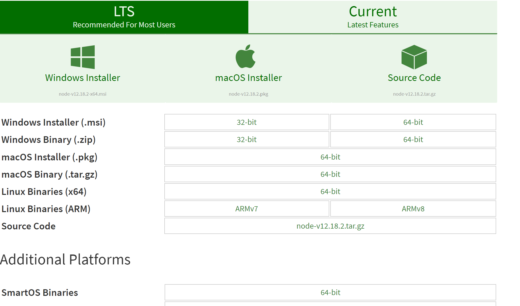Download 64-bit Linux Binaries (x64)
The height and width of the screenshot is (306, 520).
click(330, 192)
